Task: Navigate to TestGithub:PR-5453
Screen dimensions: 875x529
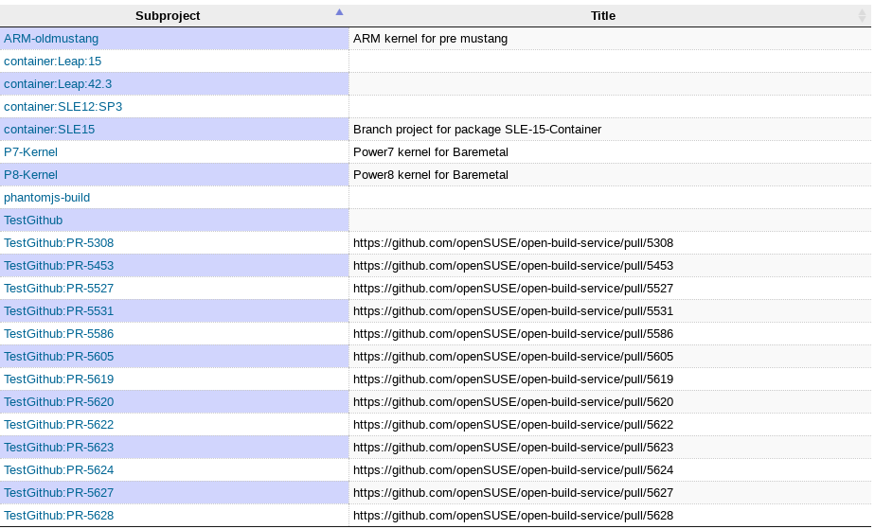Action: 59,266
